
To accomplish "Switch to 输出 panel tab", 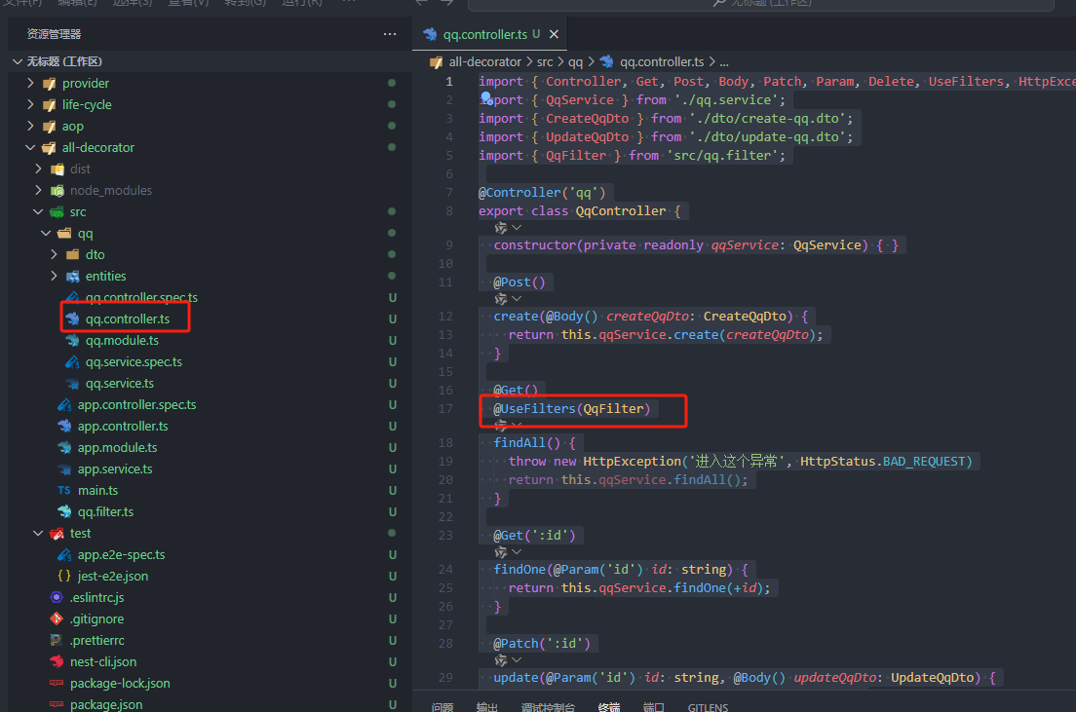I will [x=486, y=706].
